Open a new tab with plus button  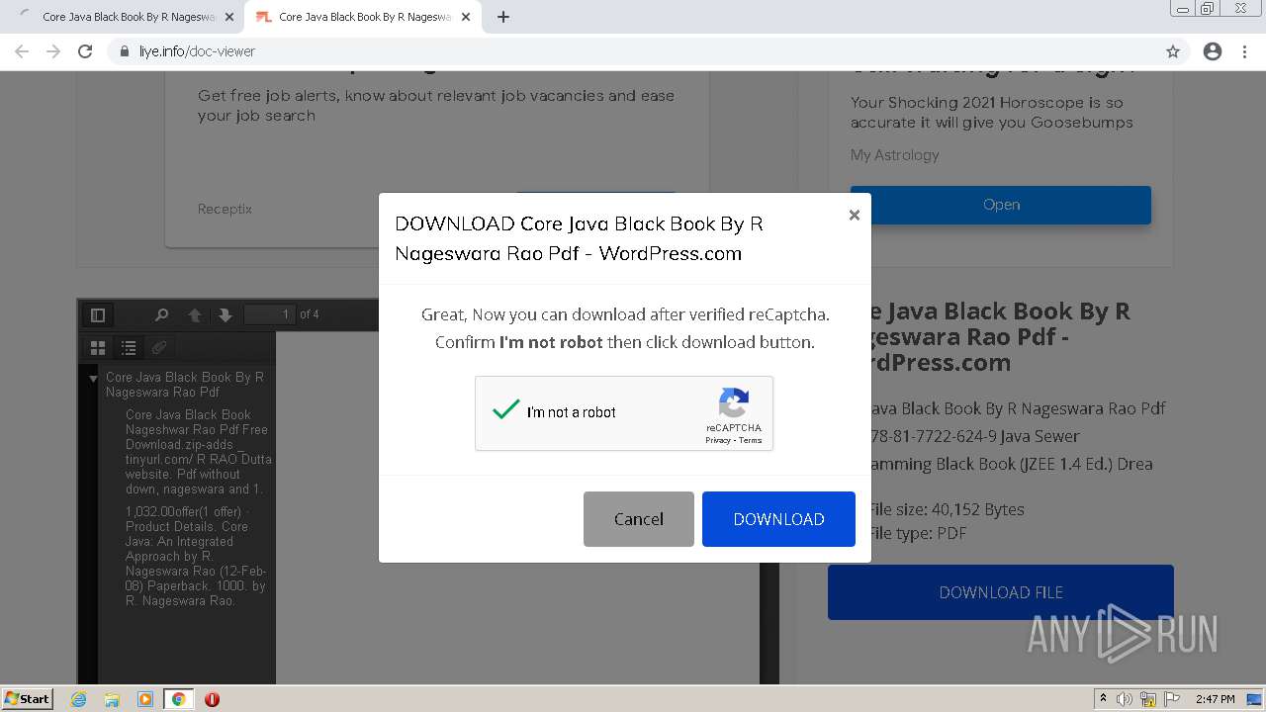tap(502, 17)
